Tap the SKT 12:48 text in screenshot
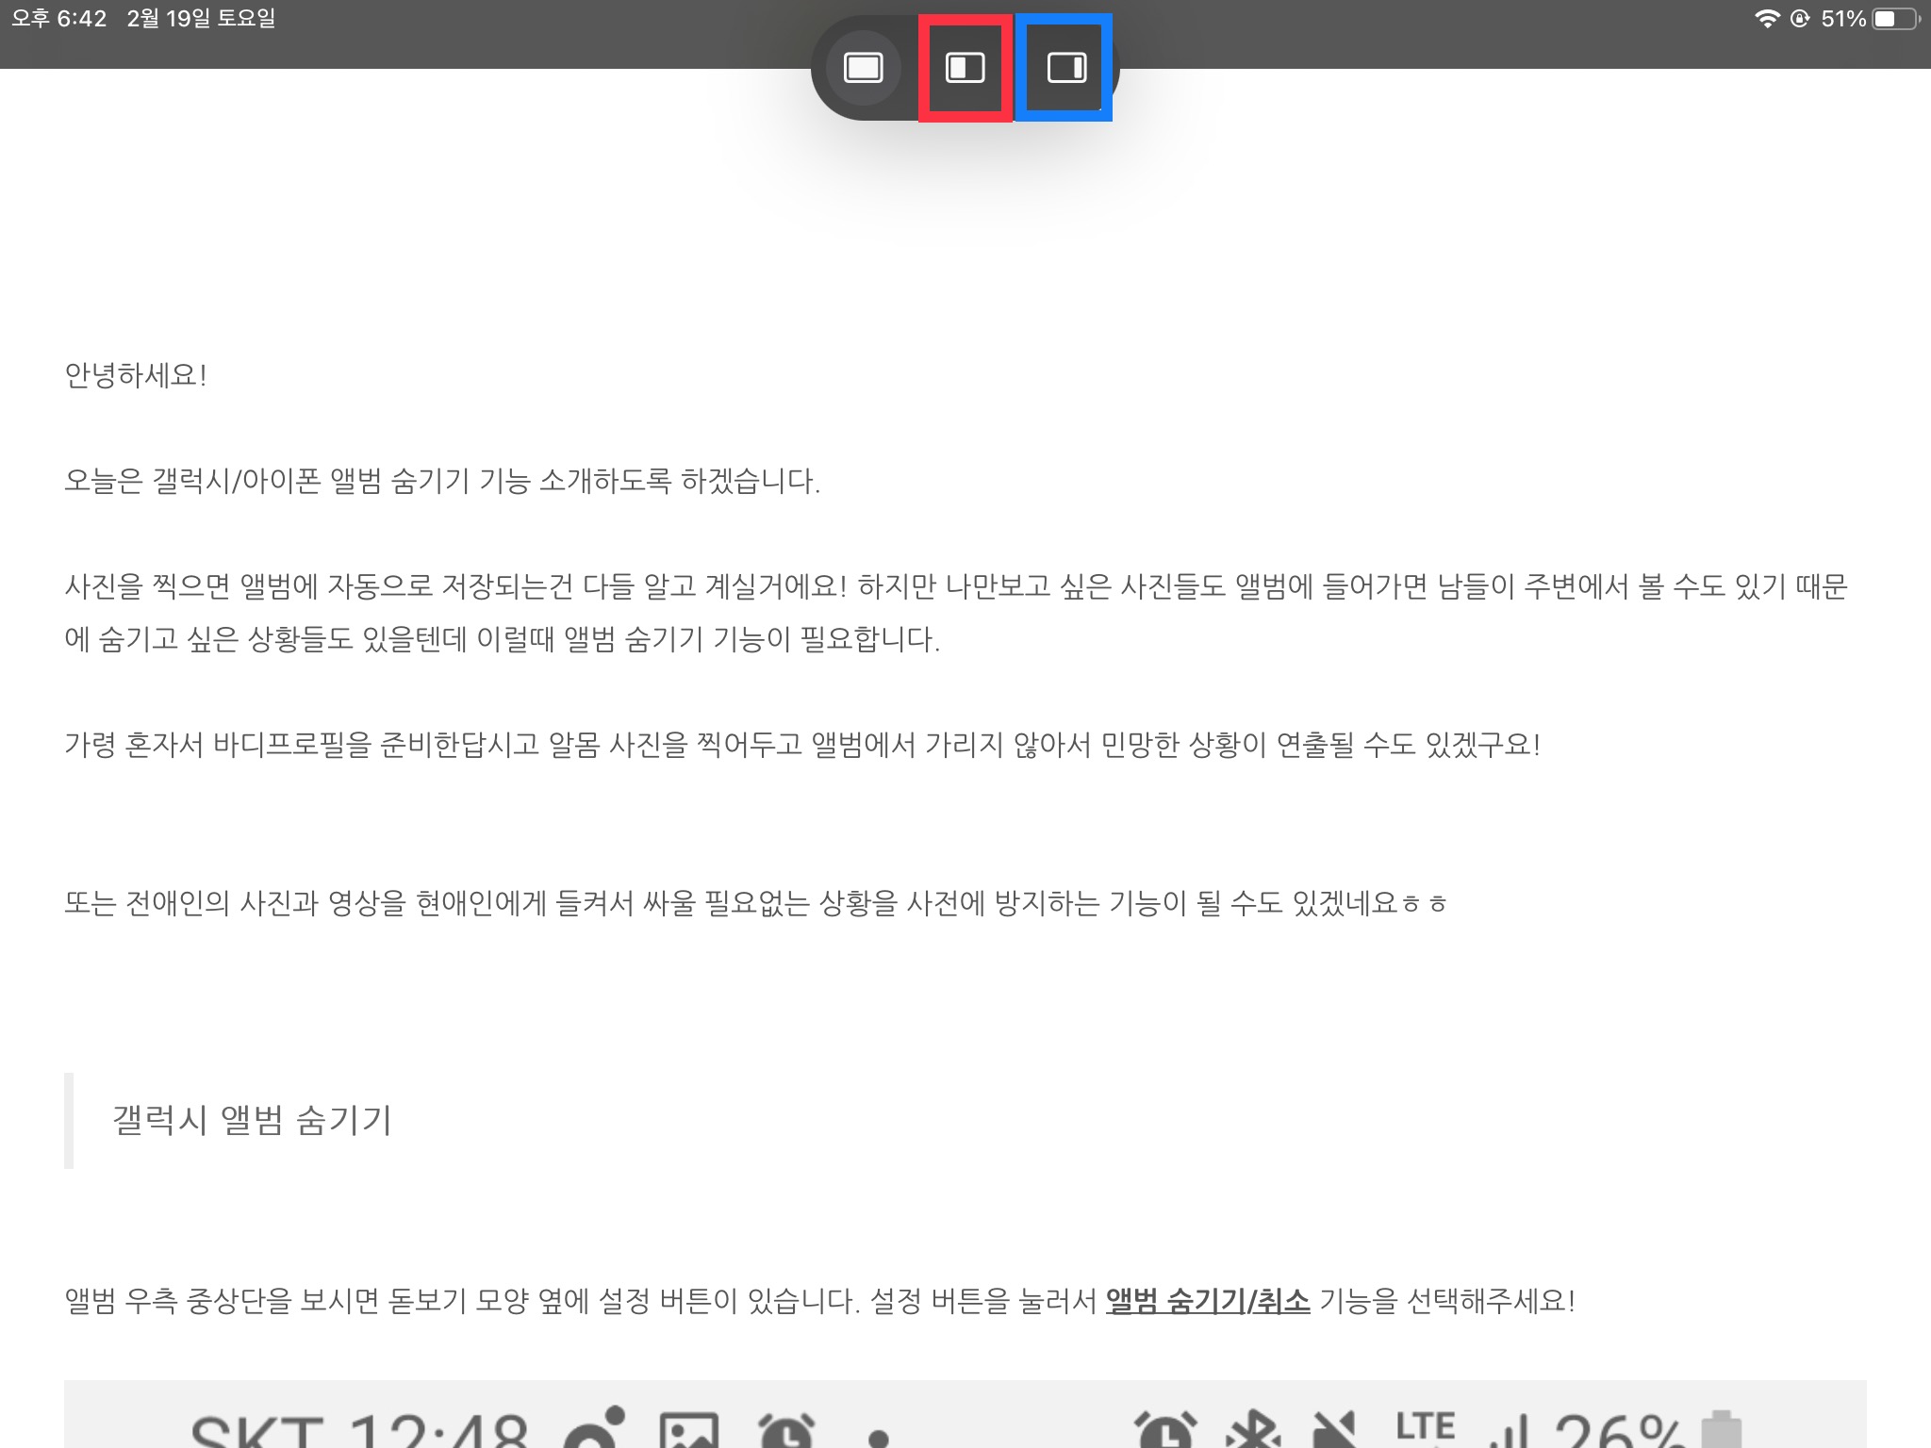 pos(358,1433)
